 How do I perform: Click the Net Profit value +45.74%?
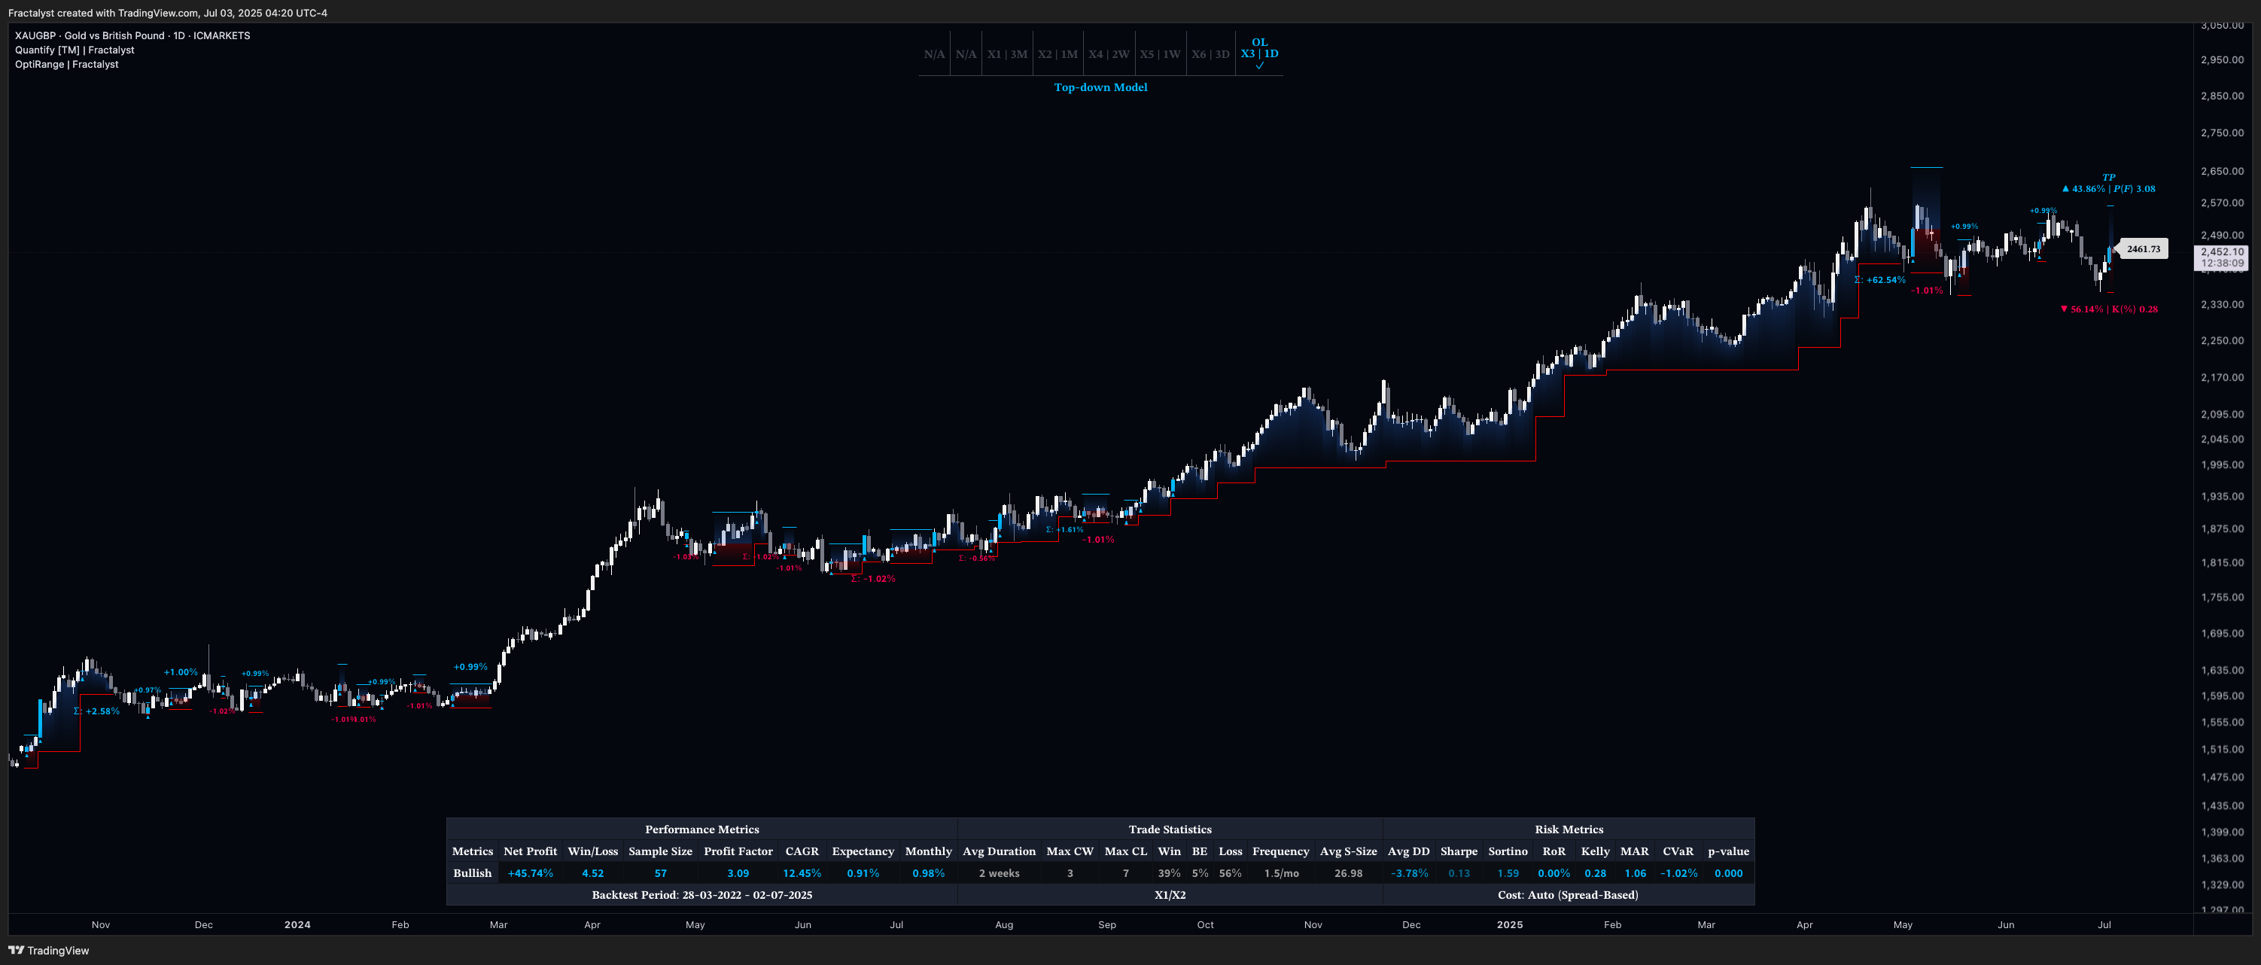[x=530, y=873]
